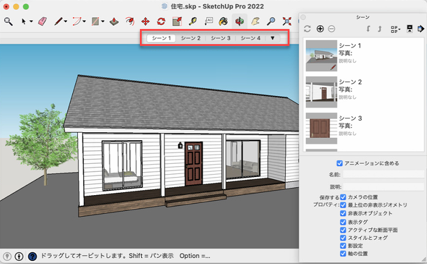The image size is (427, 264).
Task: Choose the Push/Pull tool
Action: (x=113, y=21)
